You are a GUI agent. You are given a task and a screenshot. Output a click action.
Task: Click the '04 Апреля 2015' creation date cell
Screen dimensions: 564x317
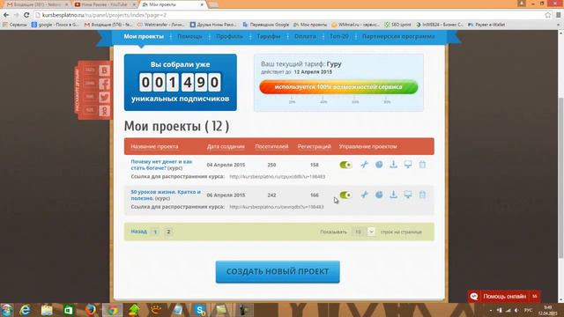pyautogui.click(x=226, y=165)
